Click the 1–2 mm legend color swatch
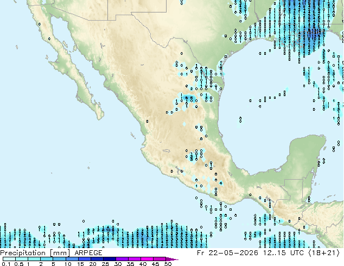This screenshot has height=266, width=344. pos(34,259)
